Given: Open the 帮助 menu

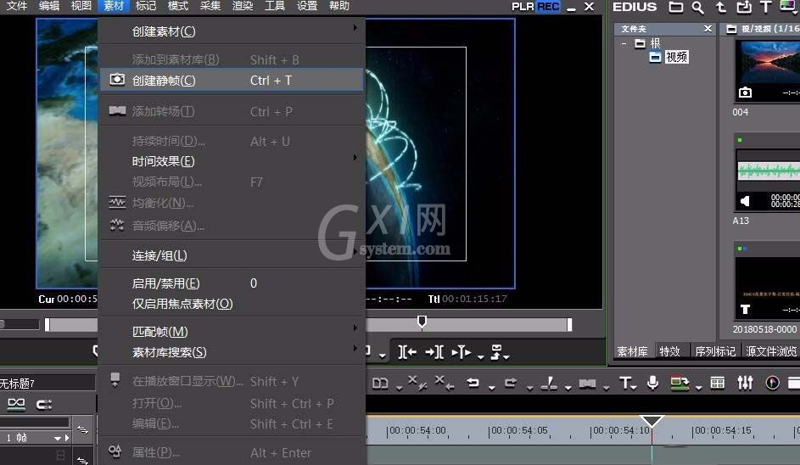Looking at the screenshot, I should click(339, 6).
